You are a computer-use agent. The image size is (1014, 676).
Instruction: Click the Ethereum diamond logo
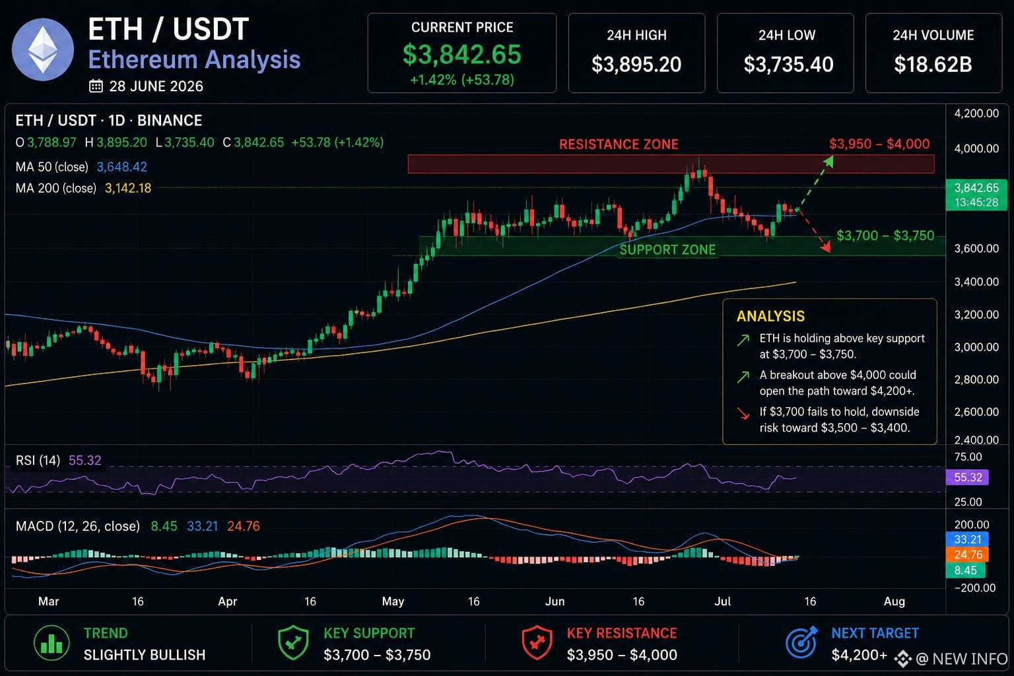point(43,49)
